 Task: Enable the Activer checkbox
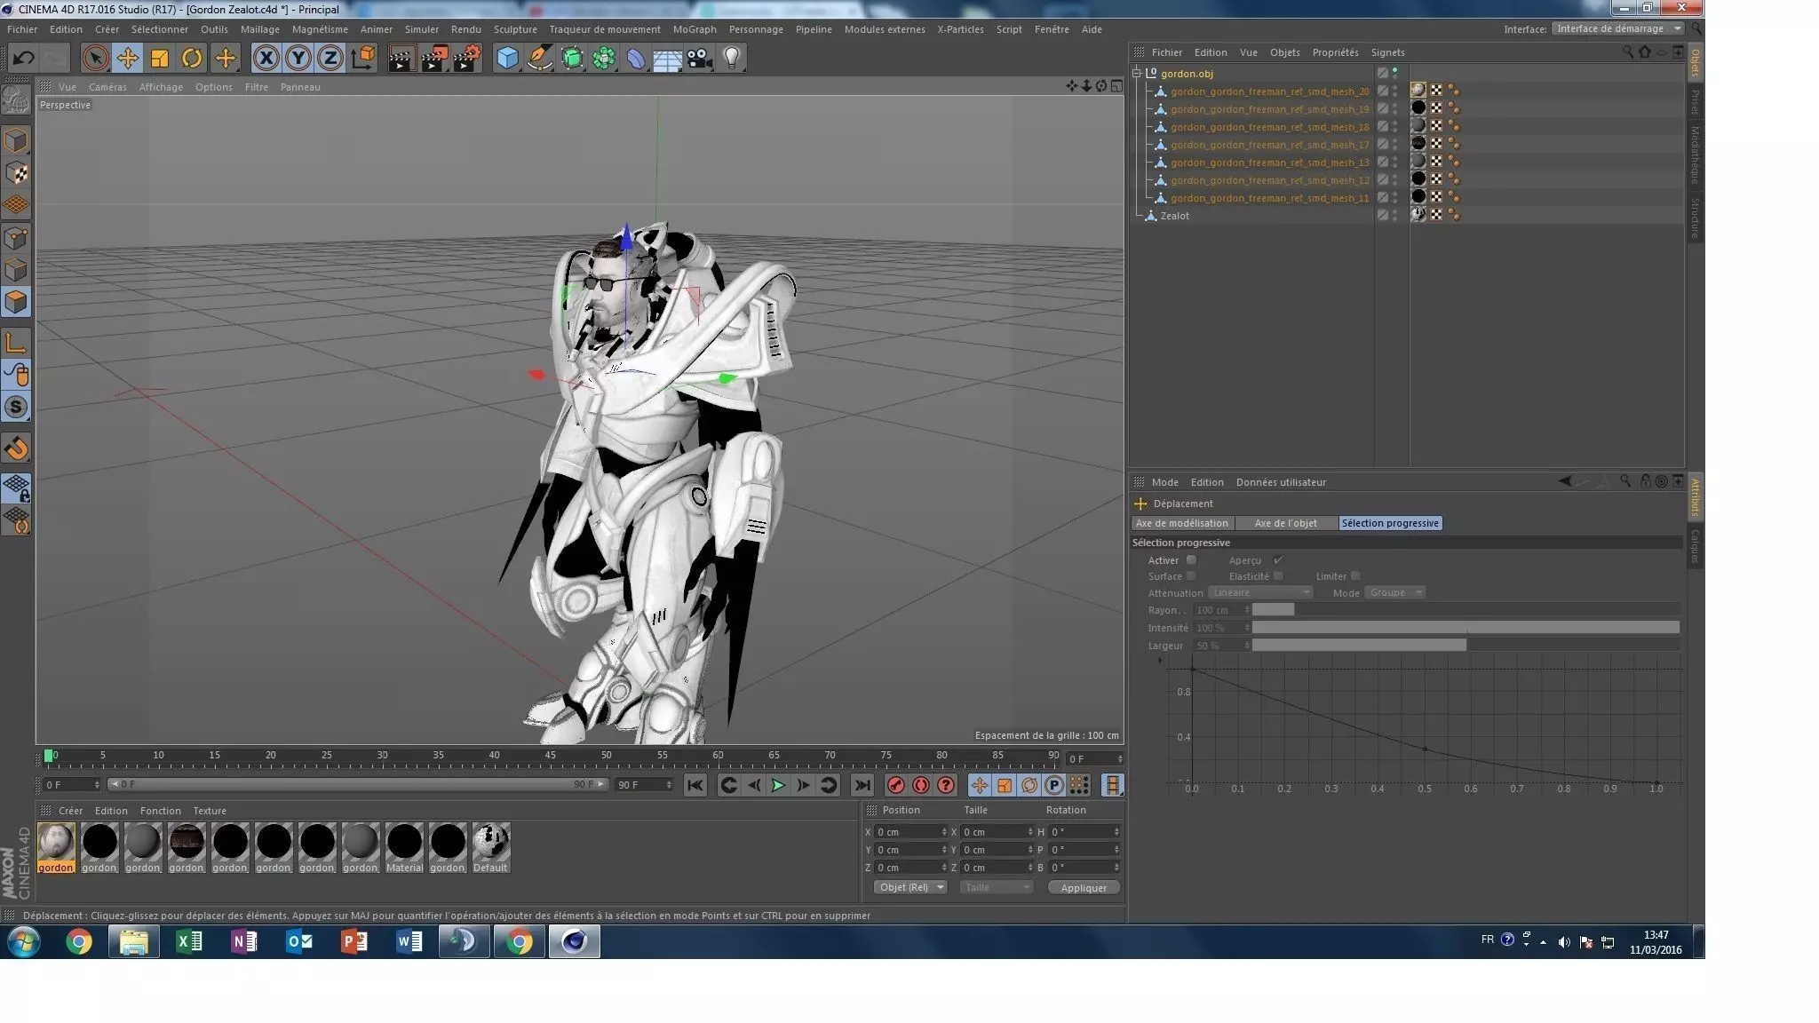point(1191,560)
